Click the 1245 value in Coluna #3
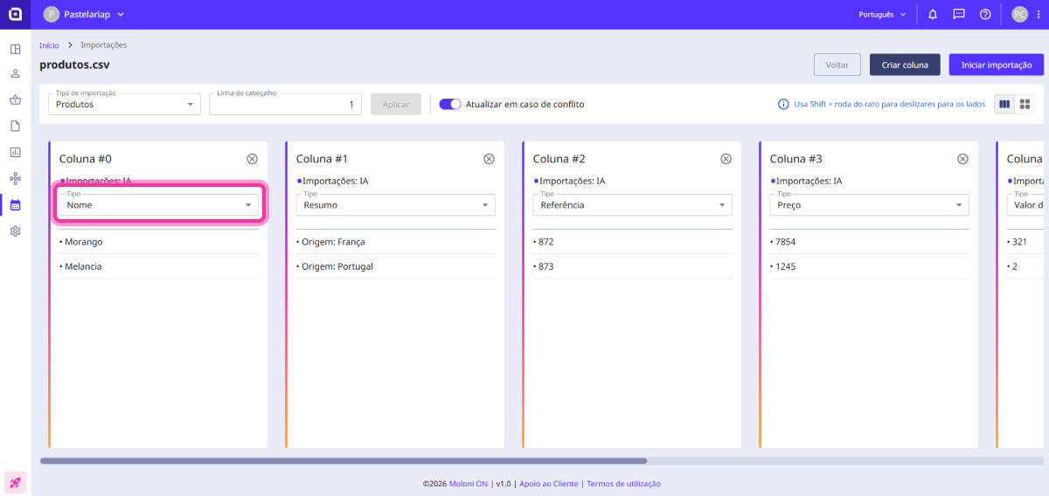1049x496 pixels. (785, 266)
